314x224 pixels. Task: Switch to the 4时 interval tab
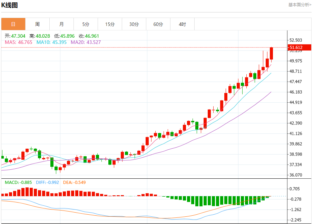pos(182,24)
